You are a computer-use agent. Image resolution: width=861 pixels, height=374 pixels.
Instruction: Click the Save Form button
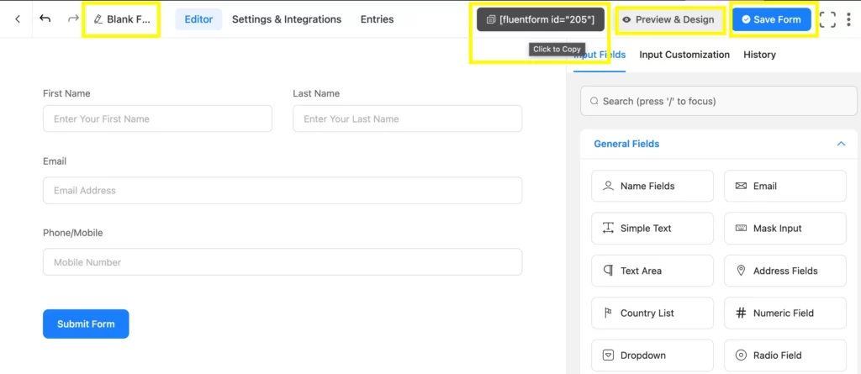[771, 19]
